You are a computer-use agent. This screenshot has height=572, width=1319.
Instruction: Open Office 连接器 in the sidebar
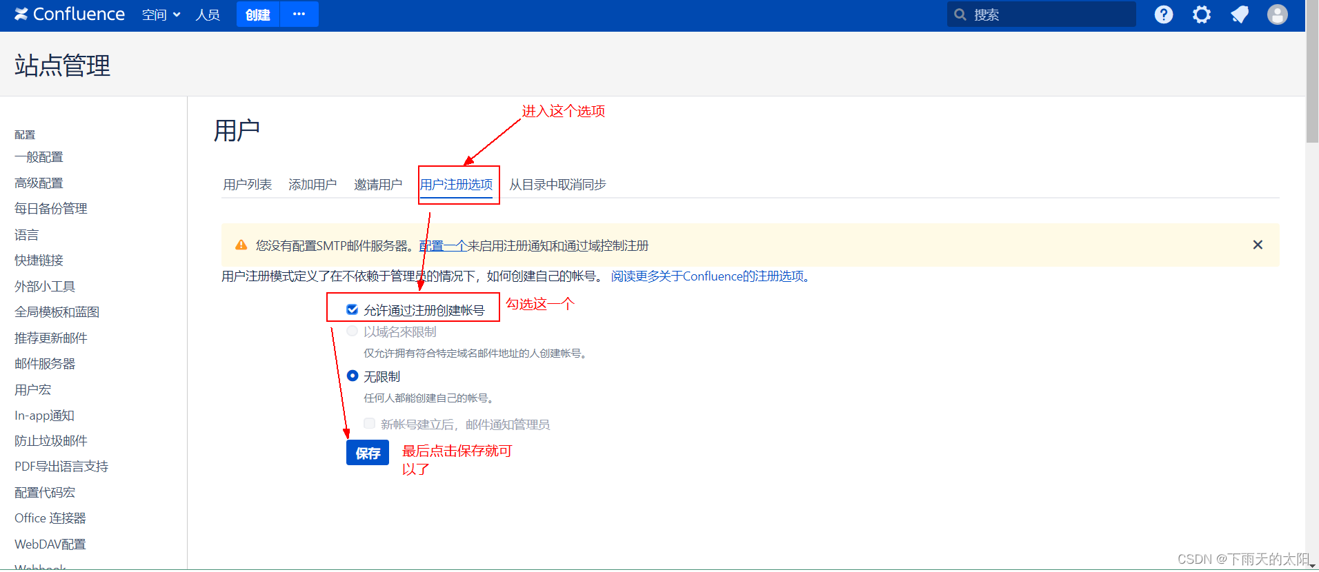(x=50, y=518)
